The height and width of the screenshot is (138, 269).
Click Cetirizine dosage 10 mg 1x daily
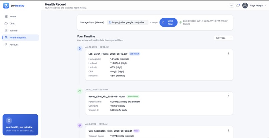118,106
